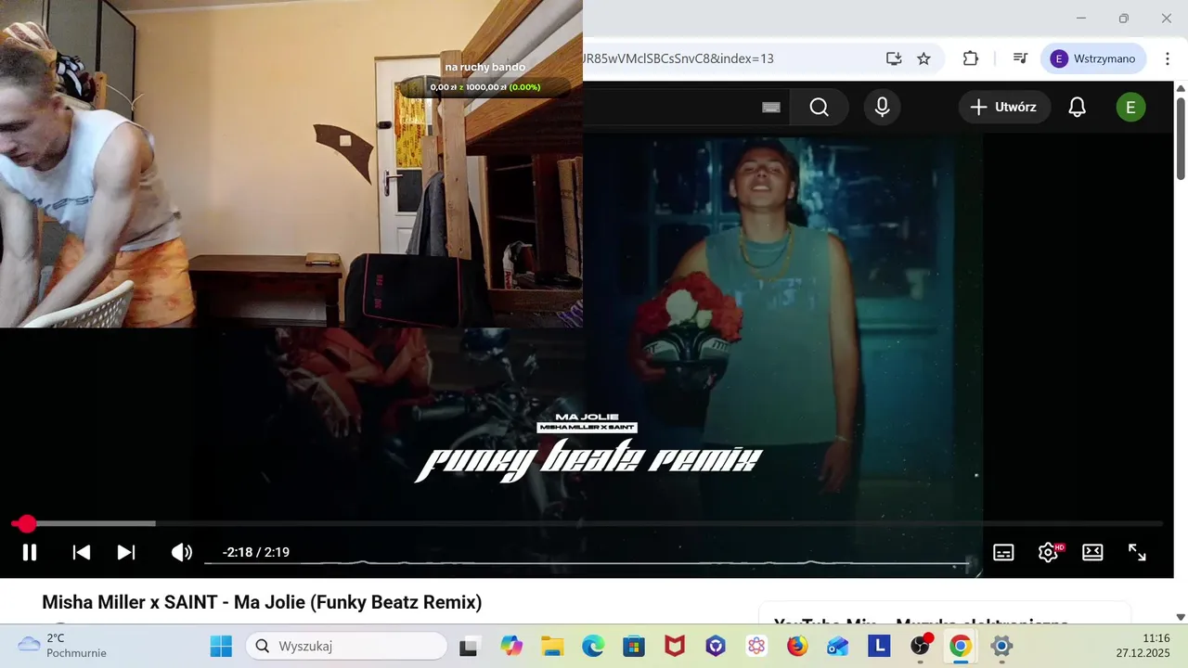Toggle subtitles on the video

click(x=1003, y=552)
